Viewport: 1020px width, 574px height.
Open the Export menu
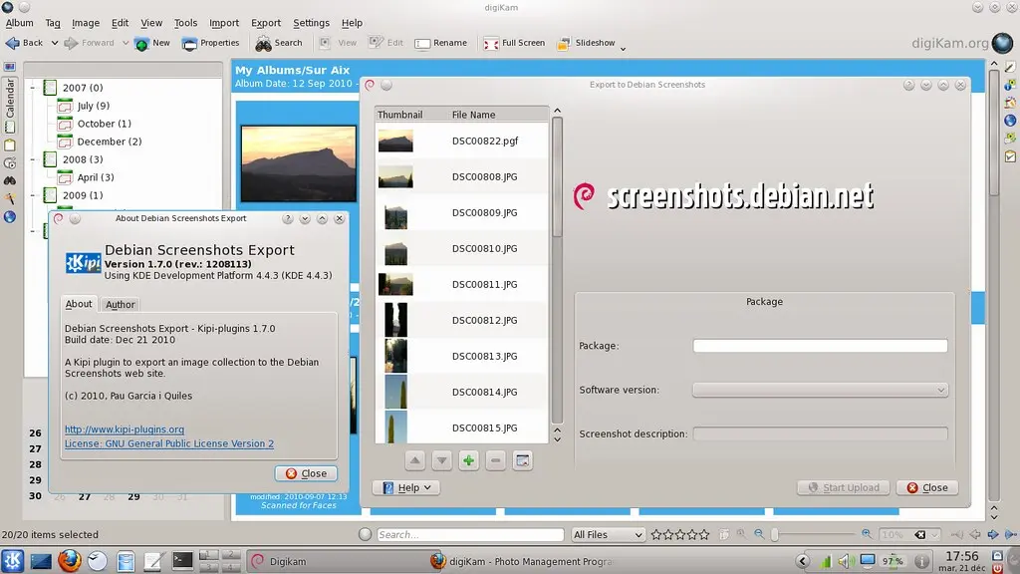click(265, 22)
